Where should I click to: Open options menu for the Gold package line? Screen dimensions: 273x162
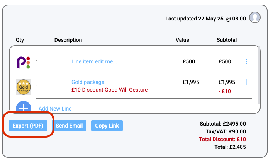pos(246,82)
